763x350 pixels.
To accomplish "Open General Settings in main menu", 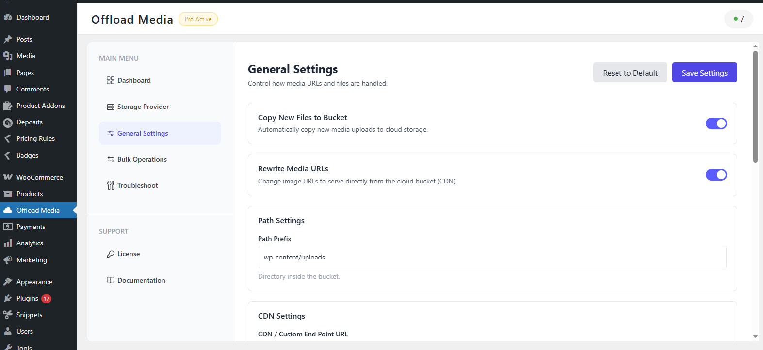I will [143, 133].
